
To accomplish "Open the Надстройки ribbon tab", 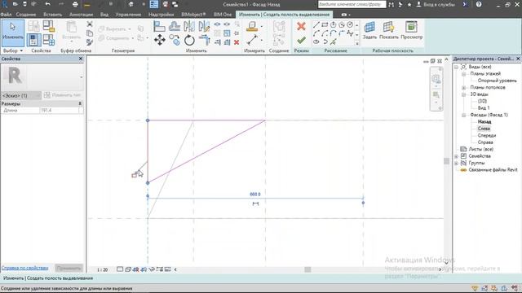I will pyautogui.click(x=161, y=15).
